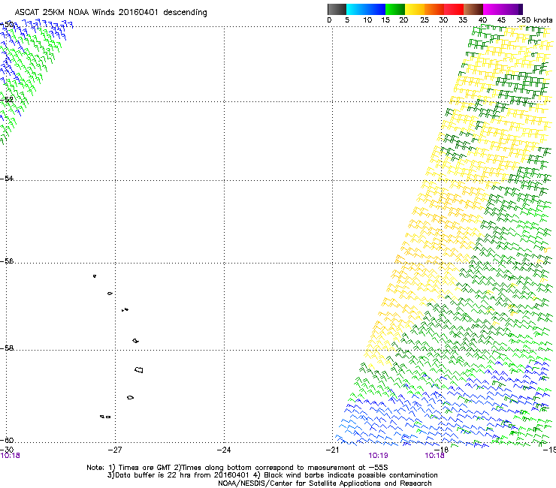
Task: Click the -21 longitude axis label
Action: click(332, 450)
